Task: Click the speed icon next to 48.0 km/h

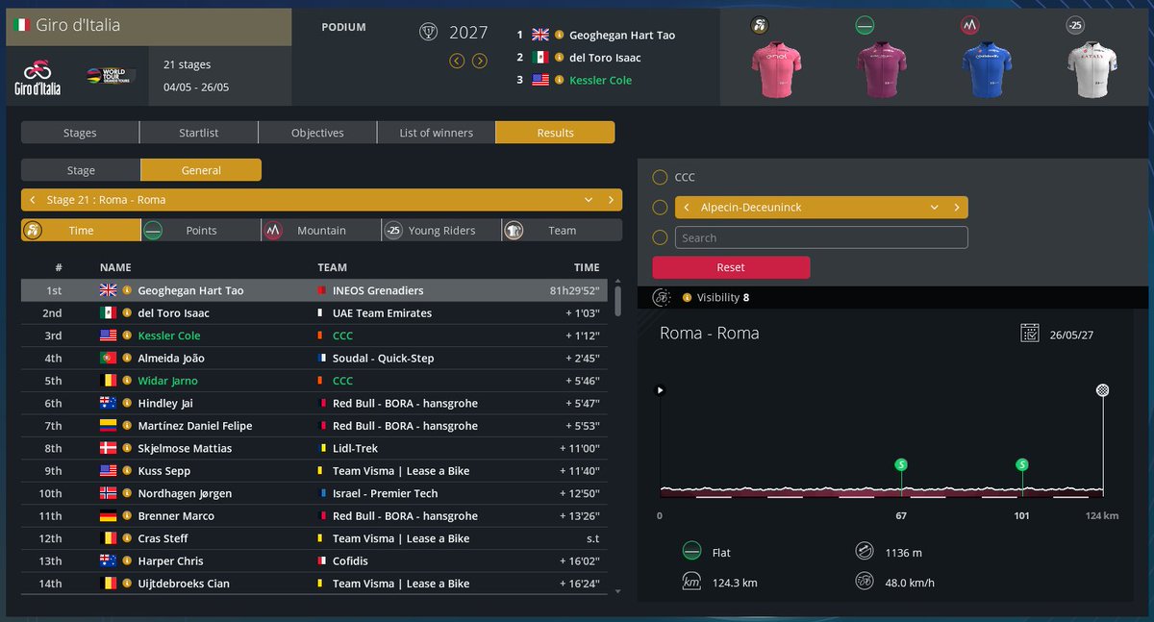Action: pyautogui.click(x=866, y=582)
